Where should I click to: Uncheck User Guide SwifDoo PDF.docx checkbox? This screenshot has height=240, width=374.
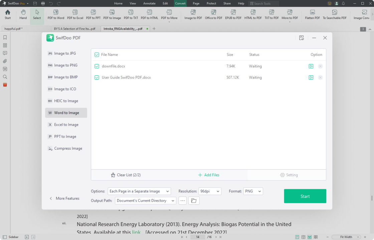97,77
